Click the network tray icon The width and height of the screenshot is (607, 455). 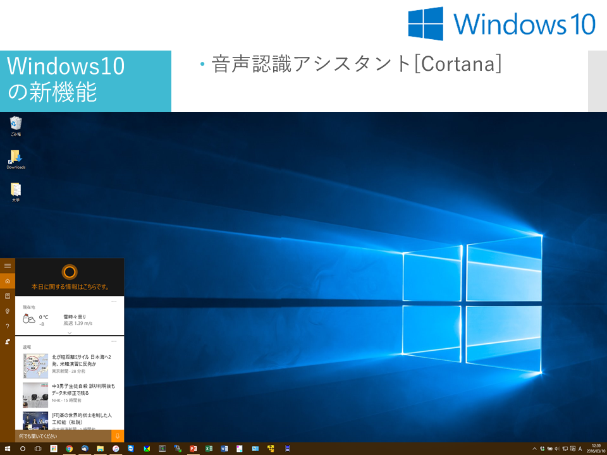click(x=565, y=449)
